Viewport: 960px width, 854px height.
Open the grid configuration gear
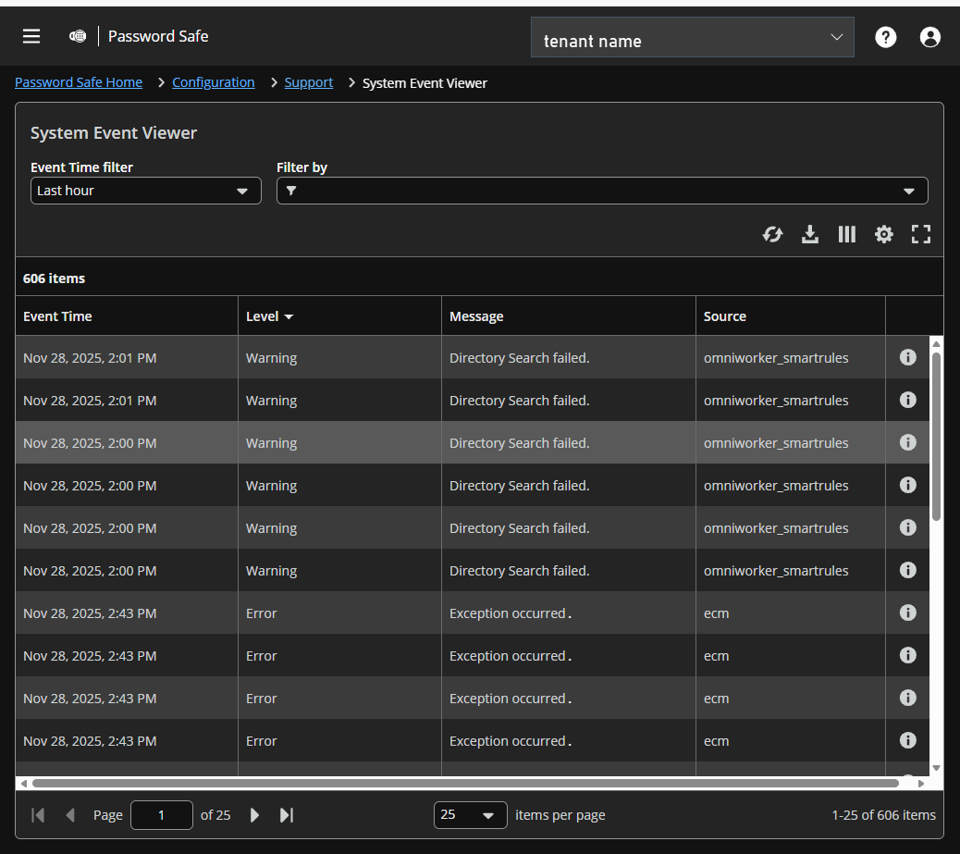coord(884,234)
